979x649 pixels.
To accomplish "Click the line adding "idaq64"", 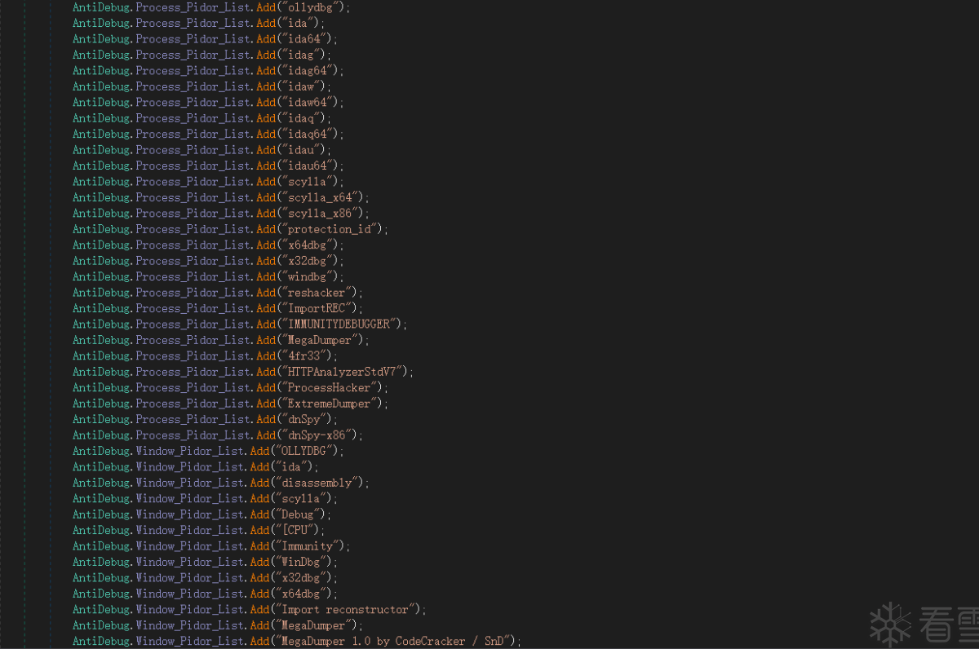I will pos(209,134).
